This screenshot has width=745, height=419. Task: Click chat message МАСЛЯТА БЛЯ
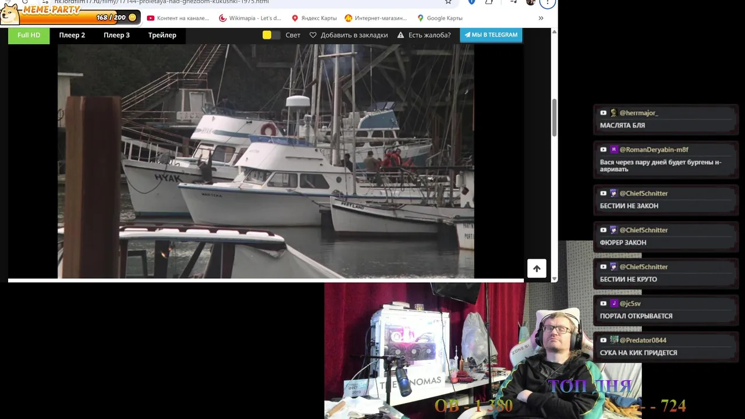(x=622, y=126)
